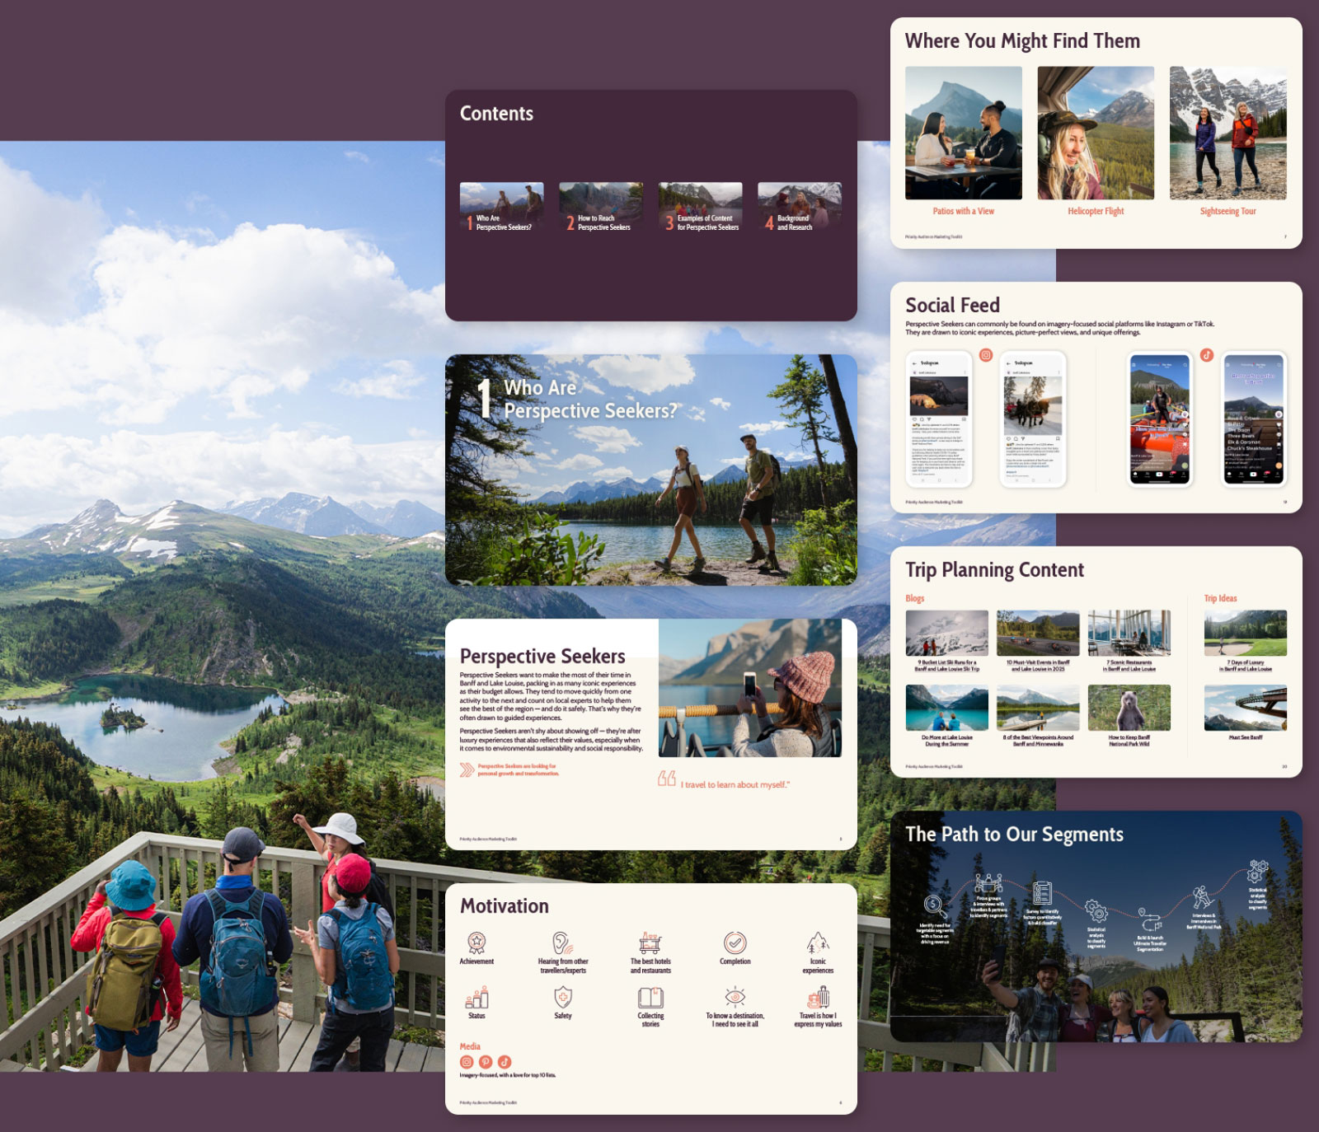
Task: Click the best hotels and restaurants icon
Action: (x=650, y=943)
